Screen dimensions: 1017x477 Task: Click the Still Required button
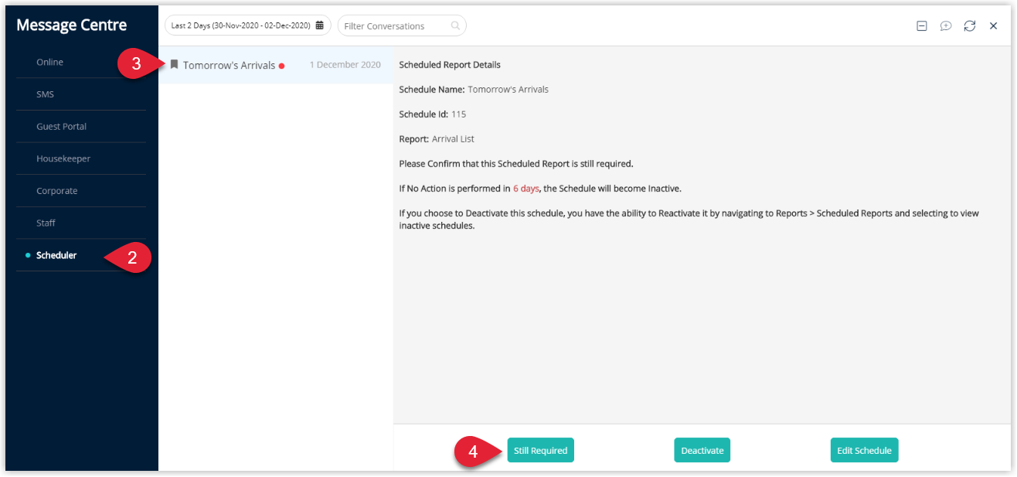pyautogui.click(x=540, y=450)
